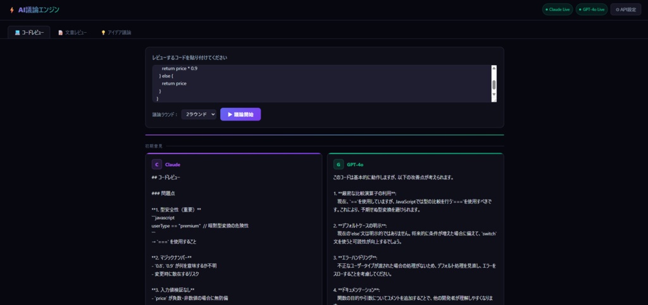
Task: Click the レビューするコードを貼り付けてください label
Action: pos(189,57)
